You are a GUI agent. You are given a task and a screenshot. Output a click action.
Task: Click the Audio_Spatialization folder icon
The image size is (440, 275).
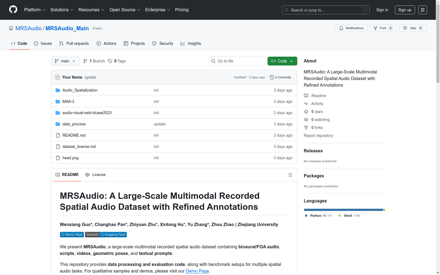click(58, 90)
